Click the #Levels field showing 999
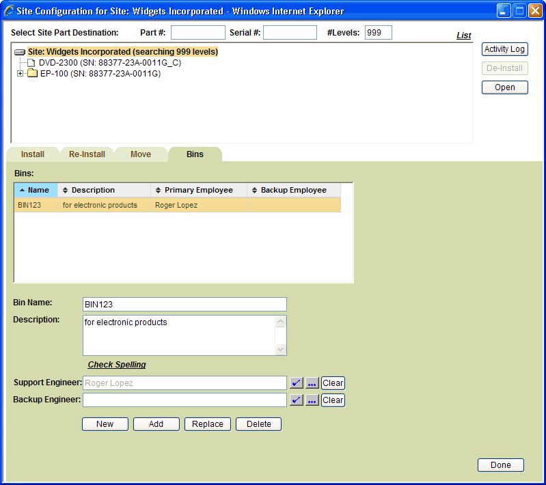The height and width of the screenshot is (485, 546). [x=378, y=32]
